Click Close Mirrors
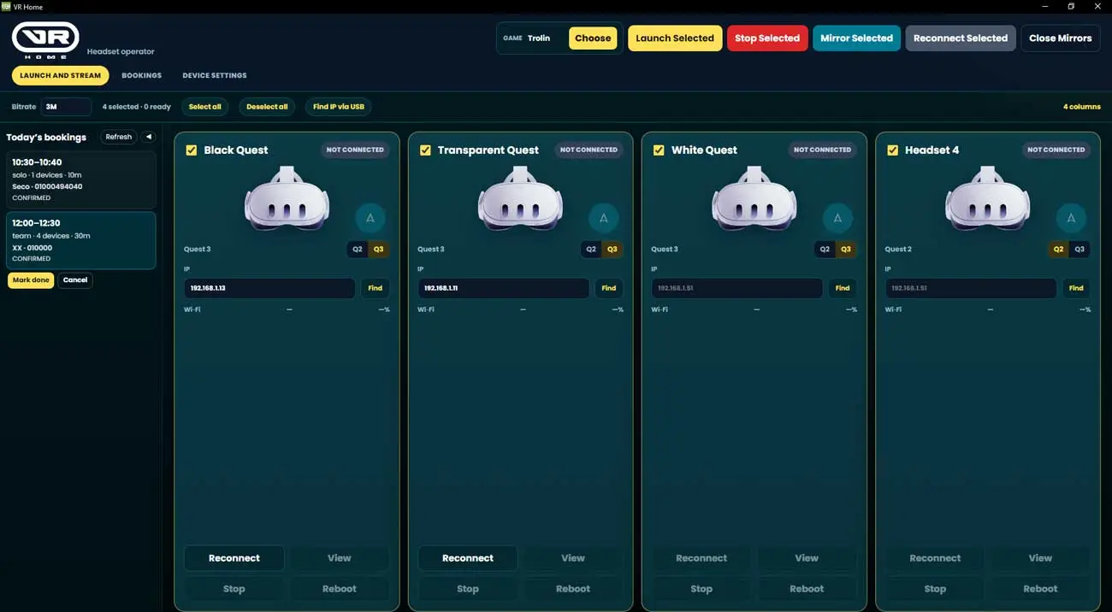Image resolution: width=1112 pixels, height=612 pixels. pos(1060,38)
